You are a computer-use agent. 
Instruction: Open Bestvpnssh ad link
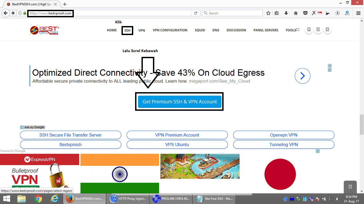click(x=71, y=144)
